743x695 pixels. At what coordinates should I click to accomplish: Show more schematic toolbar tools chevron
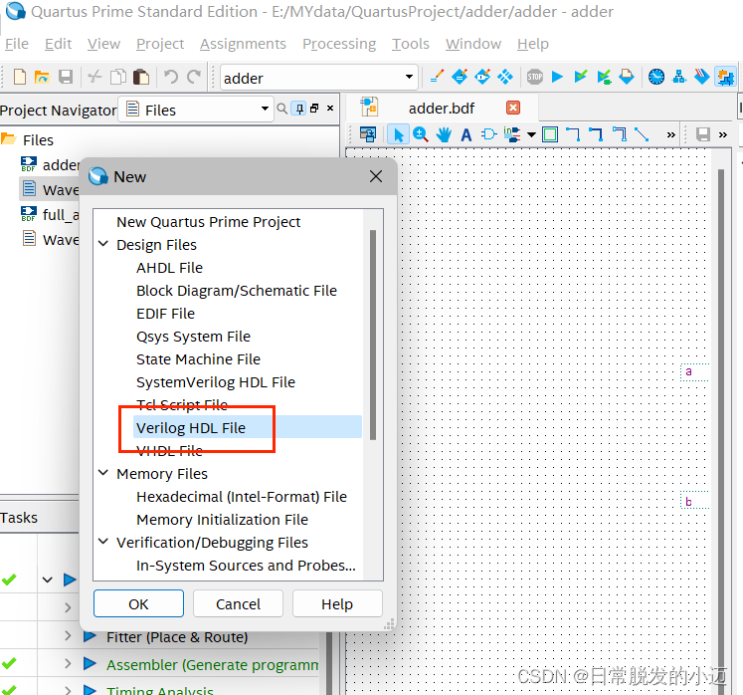pos(671,134)
